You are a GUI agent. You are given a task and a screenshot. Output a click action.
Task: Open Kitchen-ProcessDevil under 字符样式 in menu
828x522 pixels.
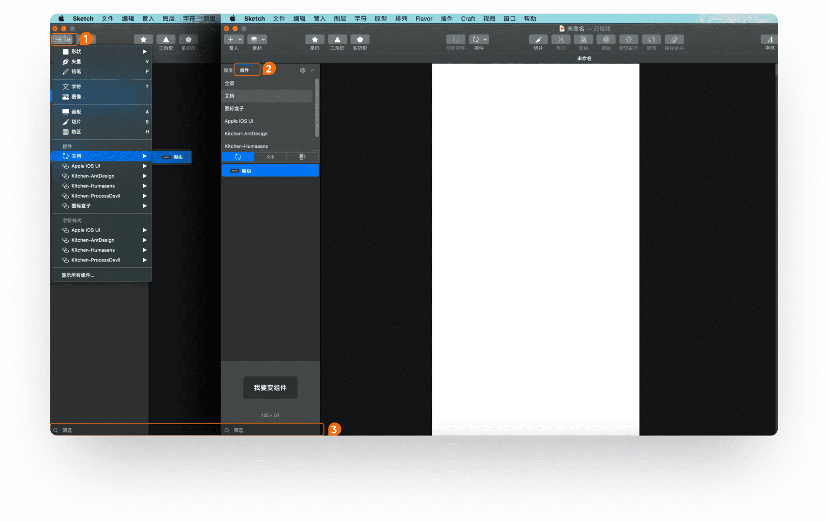pos(102,260)
